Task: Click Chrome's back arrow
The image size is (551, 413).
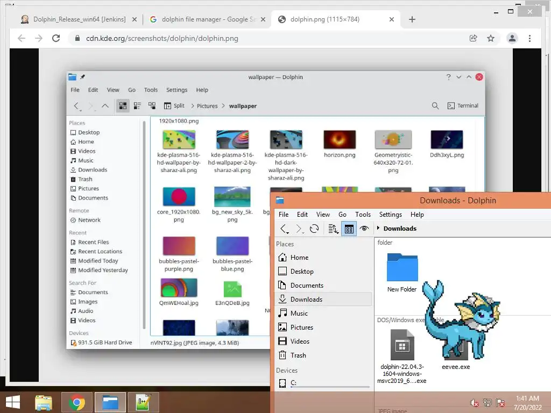Action: [x=22, y=38]
